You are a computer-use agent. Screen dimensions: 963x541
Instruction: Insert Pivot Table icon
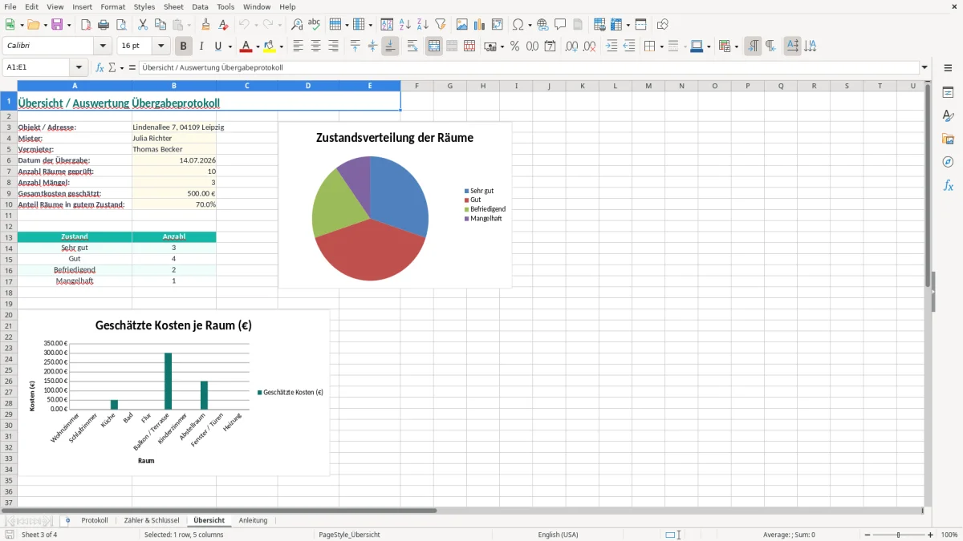497,25
